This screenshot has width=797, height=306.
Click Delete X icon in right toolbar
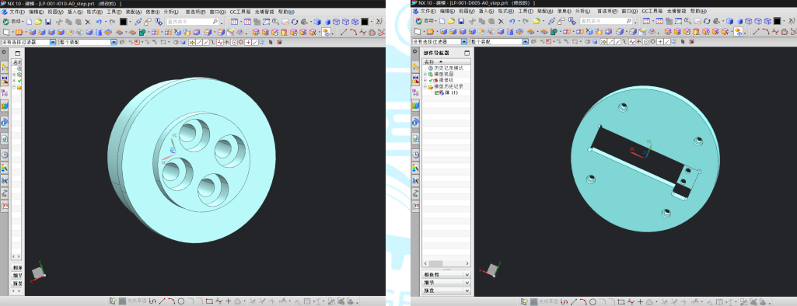point(501,21)
